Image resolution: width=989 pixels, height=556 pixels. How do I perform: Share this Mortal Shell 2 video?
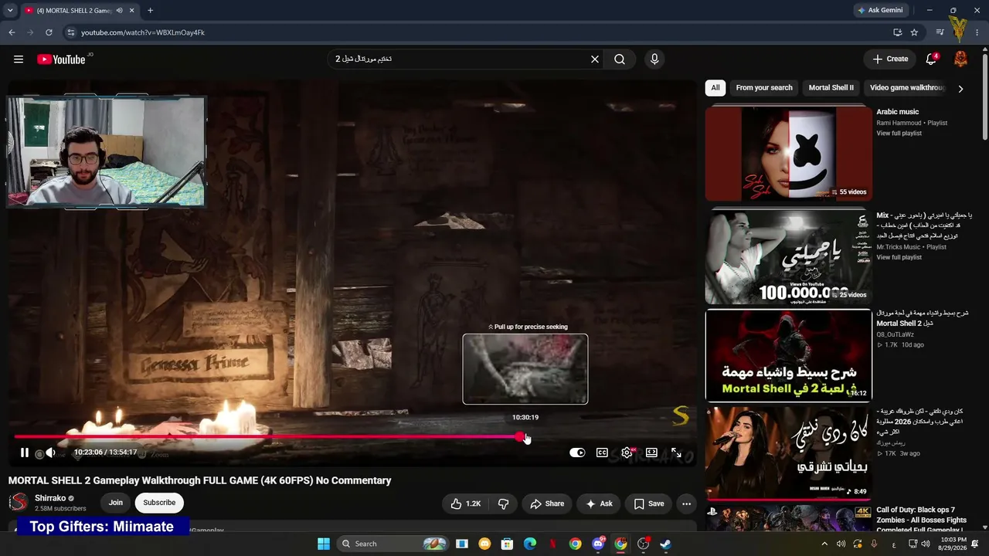pos(547,503)
